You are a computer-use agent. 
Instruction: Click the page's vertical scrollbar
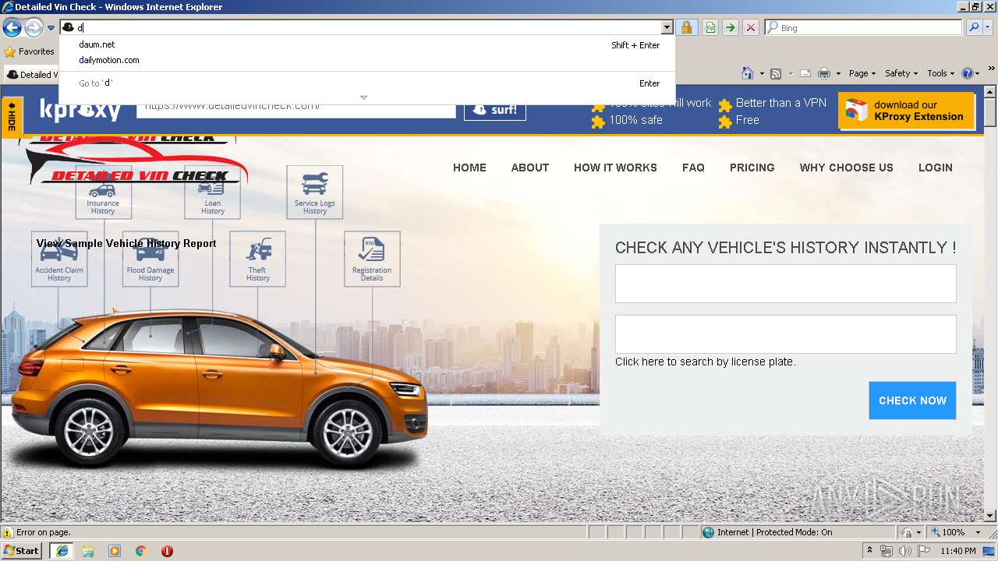click(990, 302)
